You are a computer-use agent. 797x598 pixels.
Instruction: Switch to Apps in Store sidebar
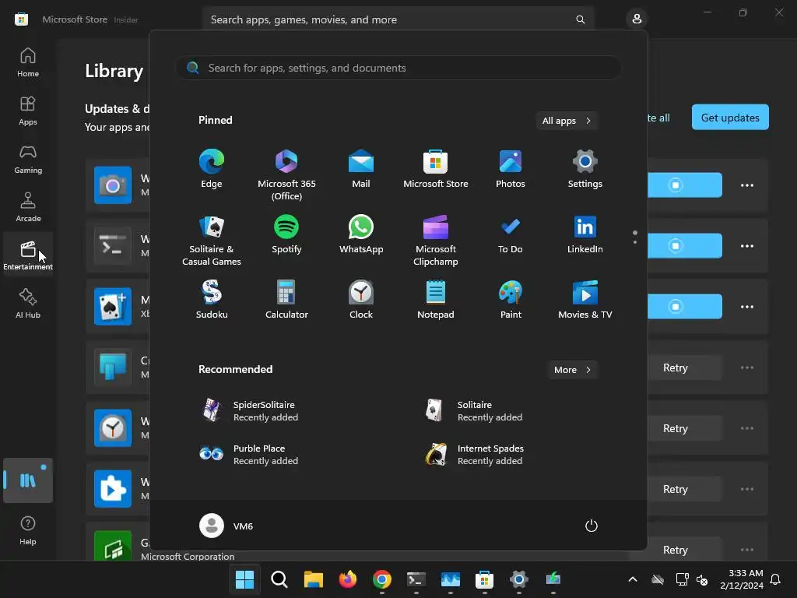(28, 111)
